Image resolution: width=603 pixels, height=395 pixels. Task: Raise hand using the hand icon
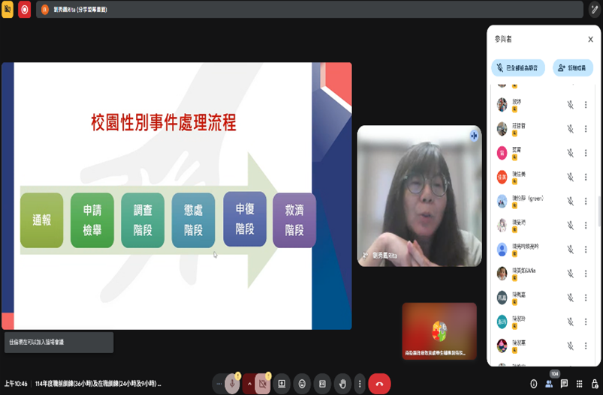pyautogui.click(x=342, y=383)
